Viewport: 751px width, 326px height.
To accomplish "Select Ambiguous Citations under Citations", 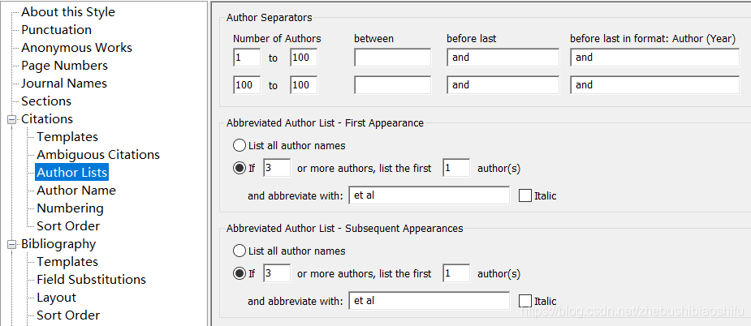I will tap(98, 155).
